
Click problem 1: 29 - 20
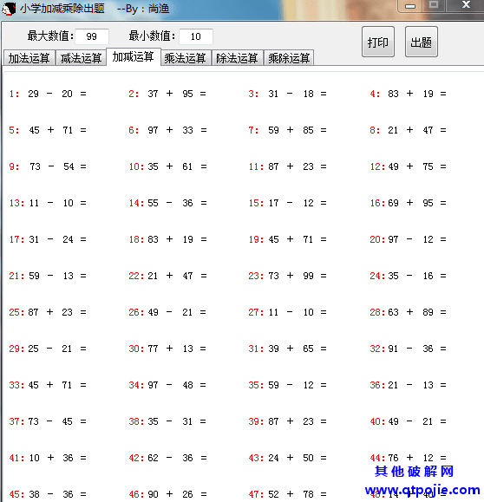coord(48,94)
